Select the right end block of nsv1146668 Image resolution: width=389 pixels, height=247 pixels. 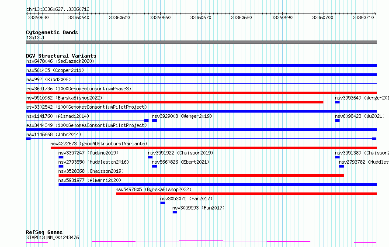374,139
